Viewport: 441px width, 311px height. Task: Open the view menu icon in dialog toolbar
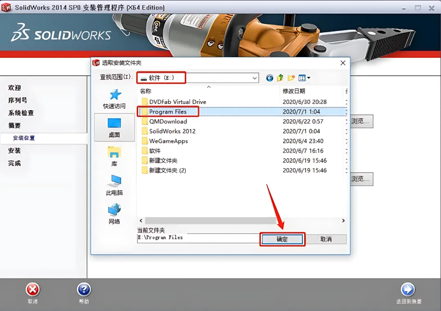[x=304, y=78]
